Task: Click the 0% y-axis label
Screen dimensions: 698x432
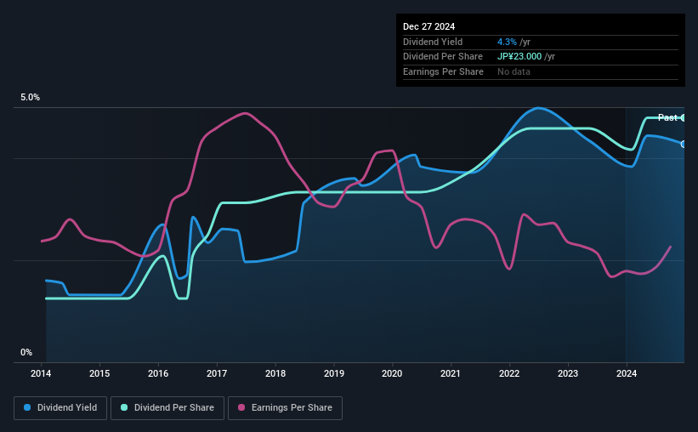Action: 26,352
